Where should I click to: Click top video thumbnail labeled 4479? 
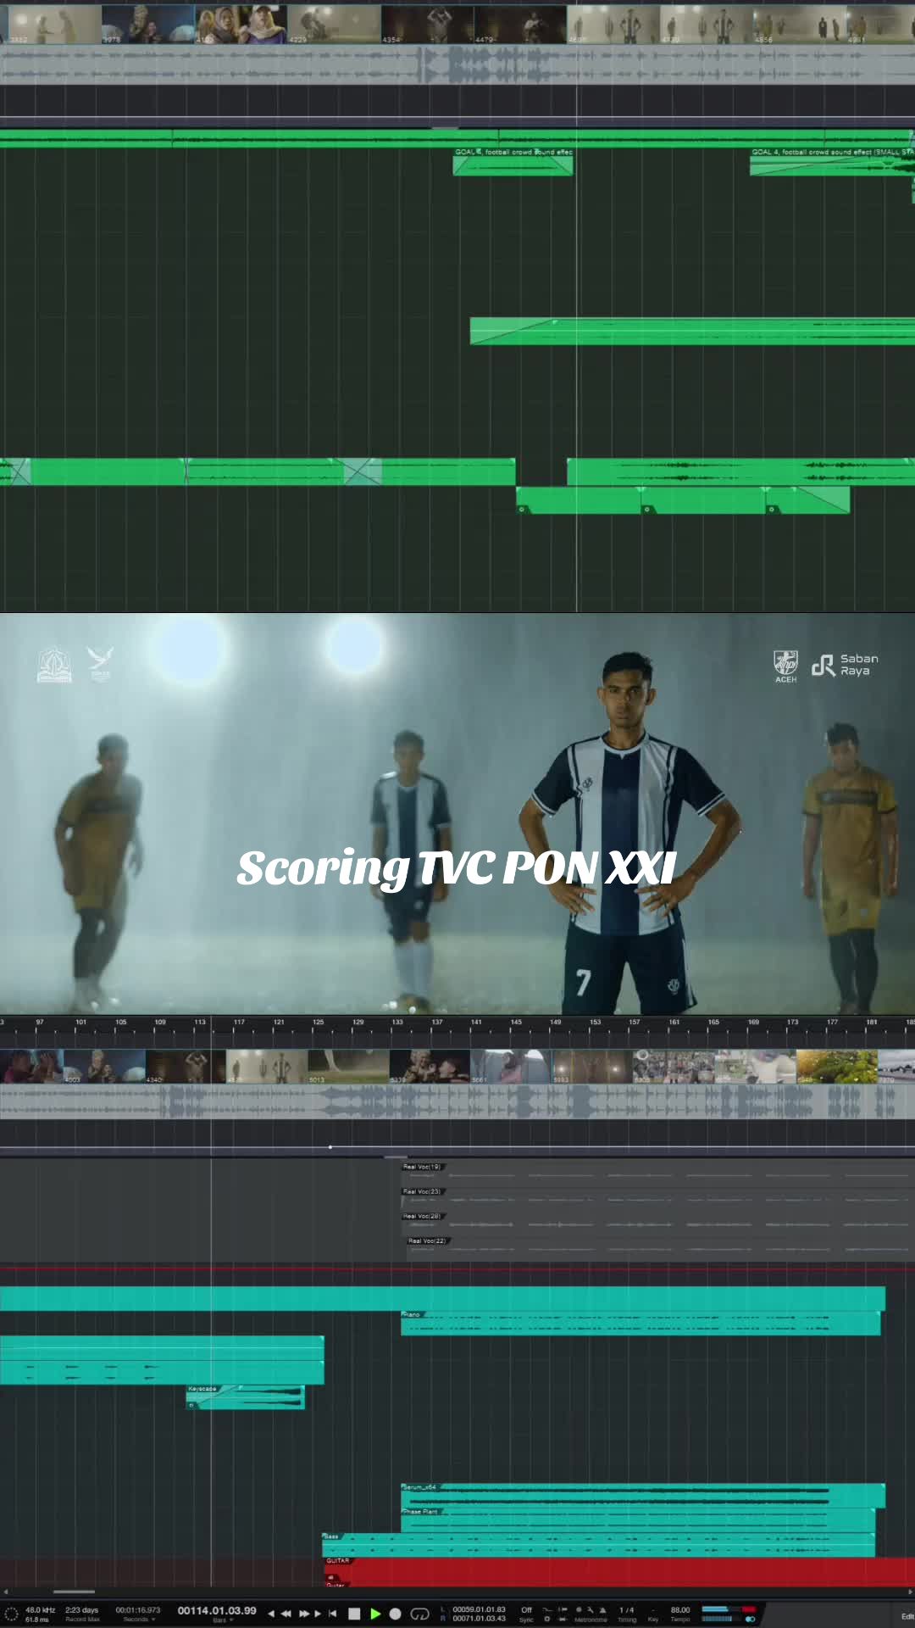[519, 24]
